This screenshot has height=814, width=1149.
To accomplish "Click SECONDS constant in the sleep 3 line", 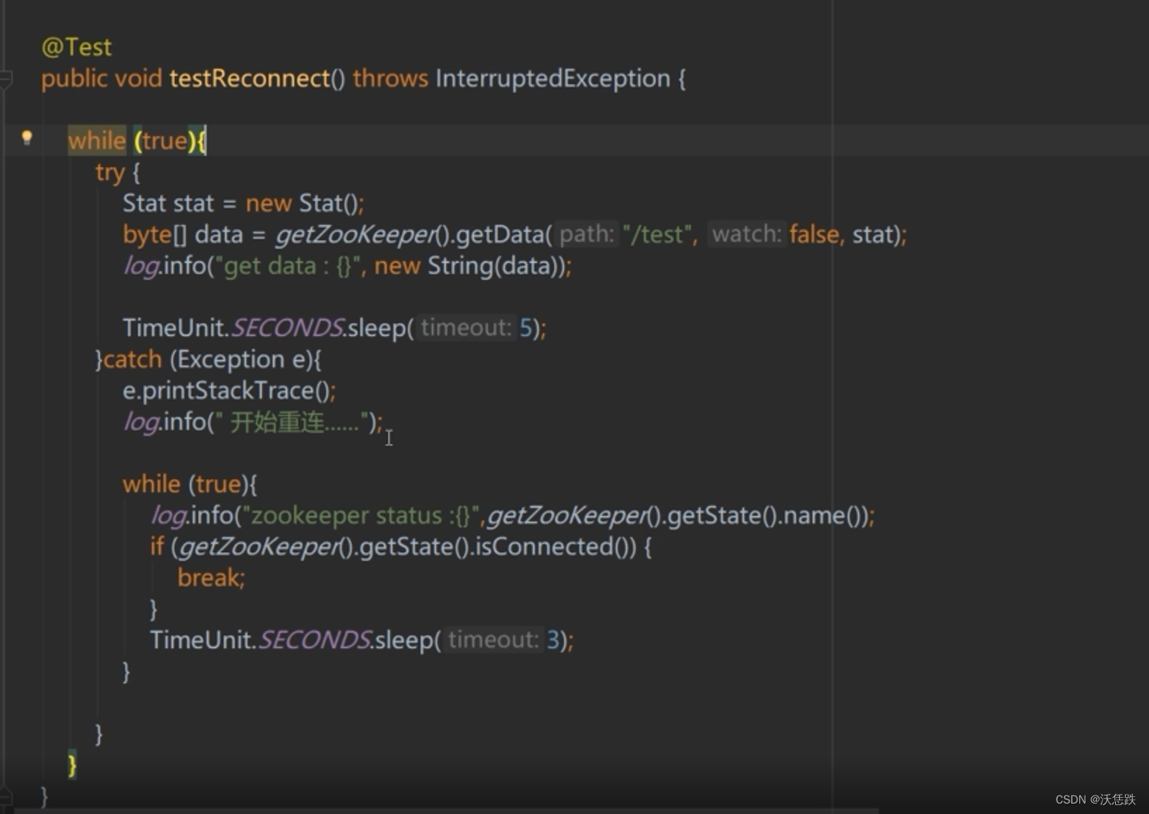I will pos(313,640).
